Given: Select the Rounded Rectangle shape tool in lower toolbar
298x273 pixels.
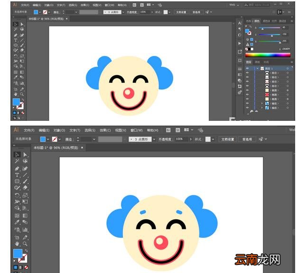Looking at the screenshot, I should tap(17, 182).
